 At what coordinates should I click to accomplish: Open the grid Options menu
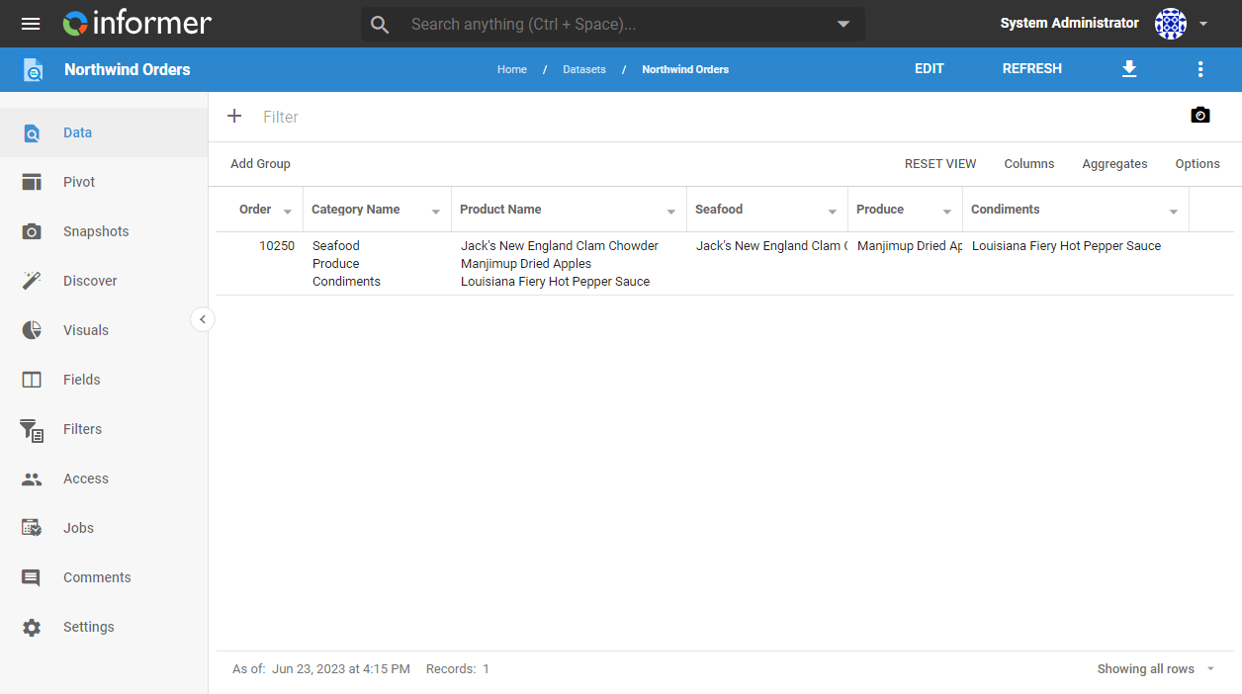1198,164
